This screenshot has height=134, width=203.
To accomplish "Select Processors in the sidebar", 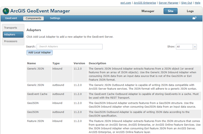I will pos(10,41).
